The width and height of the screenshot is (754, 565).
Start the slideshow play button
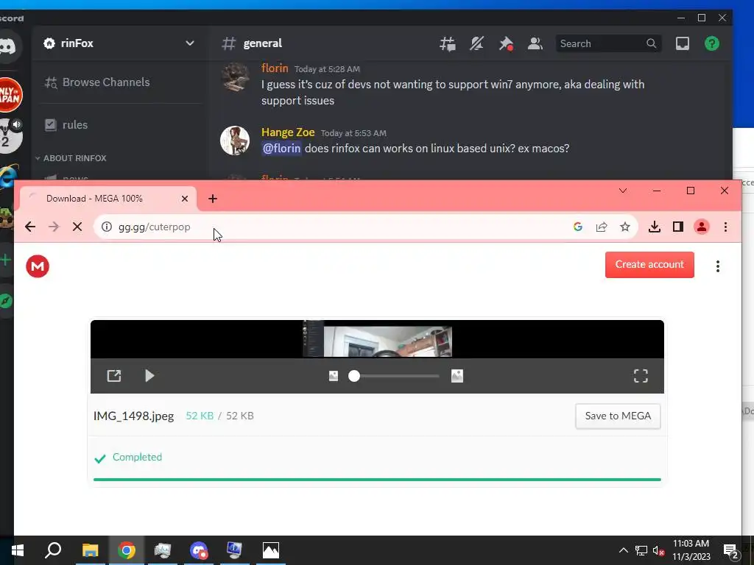click(x=149, y=376)
